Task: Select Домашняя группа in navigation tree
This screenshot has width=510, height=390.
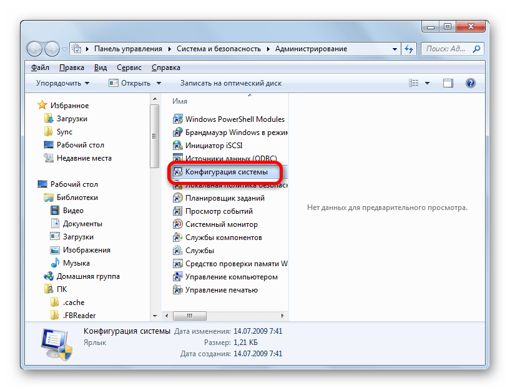Action: pyautogui.click(x=88, y=276)
